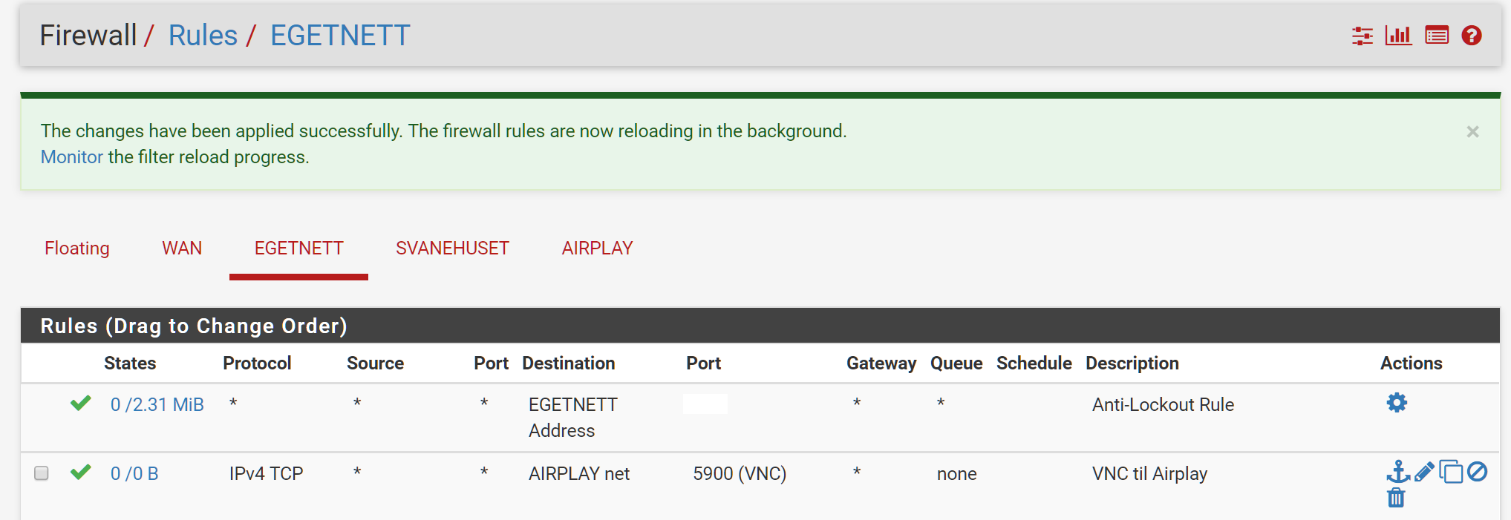Open the related log entries icon
The image size is (1511, 520).
[x=1437, y=36]
